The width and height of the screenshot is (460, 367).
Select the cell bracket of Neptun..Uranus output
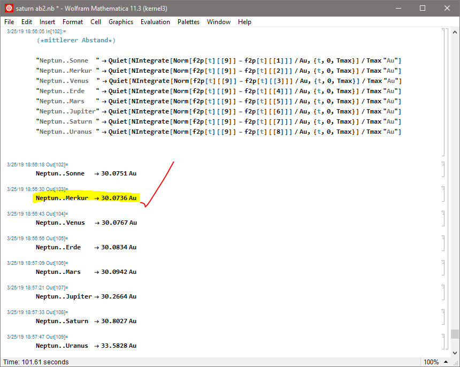443,341
